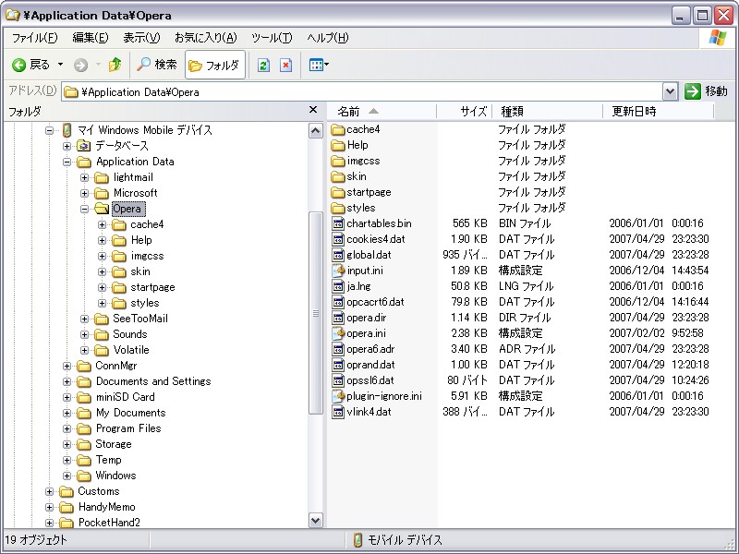739x554 pixels.
Task: Close the Folders pane with its X
Action: (x=313, y=110)
